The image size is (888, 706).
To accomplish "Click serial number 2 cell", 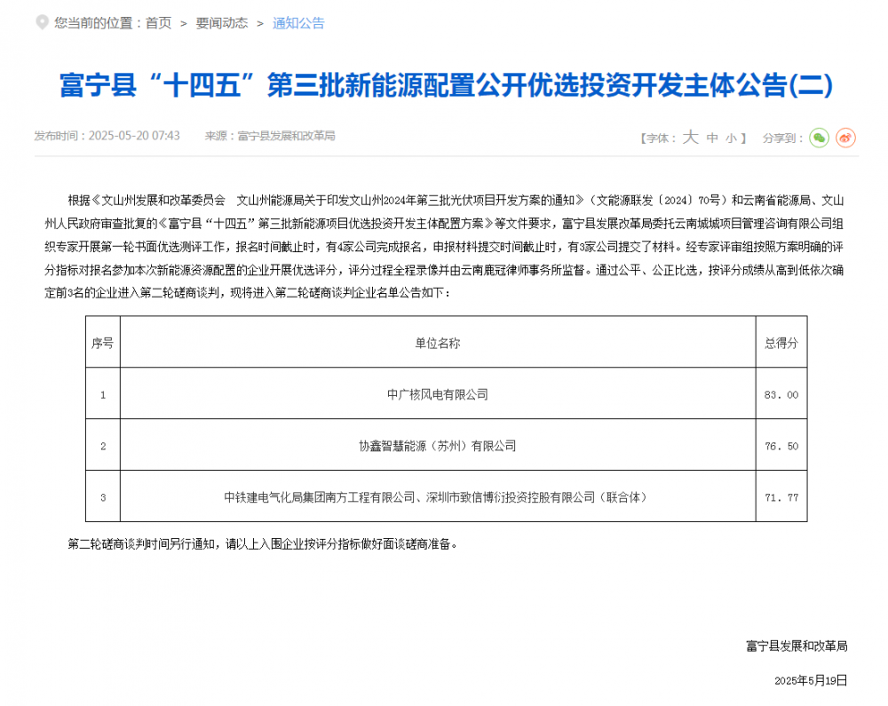I will pyautogui.click(x=102, y=446).
